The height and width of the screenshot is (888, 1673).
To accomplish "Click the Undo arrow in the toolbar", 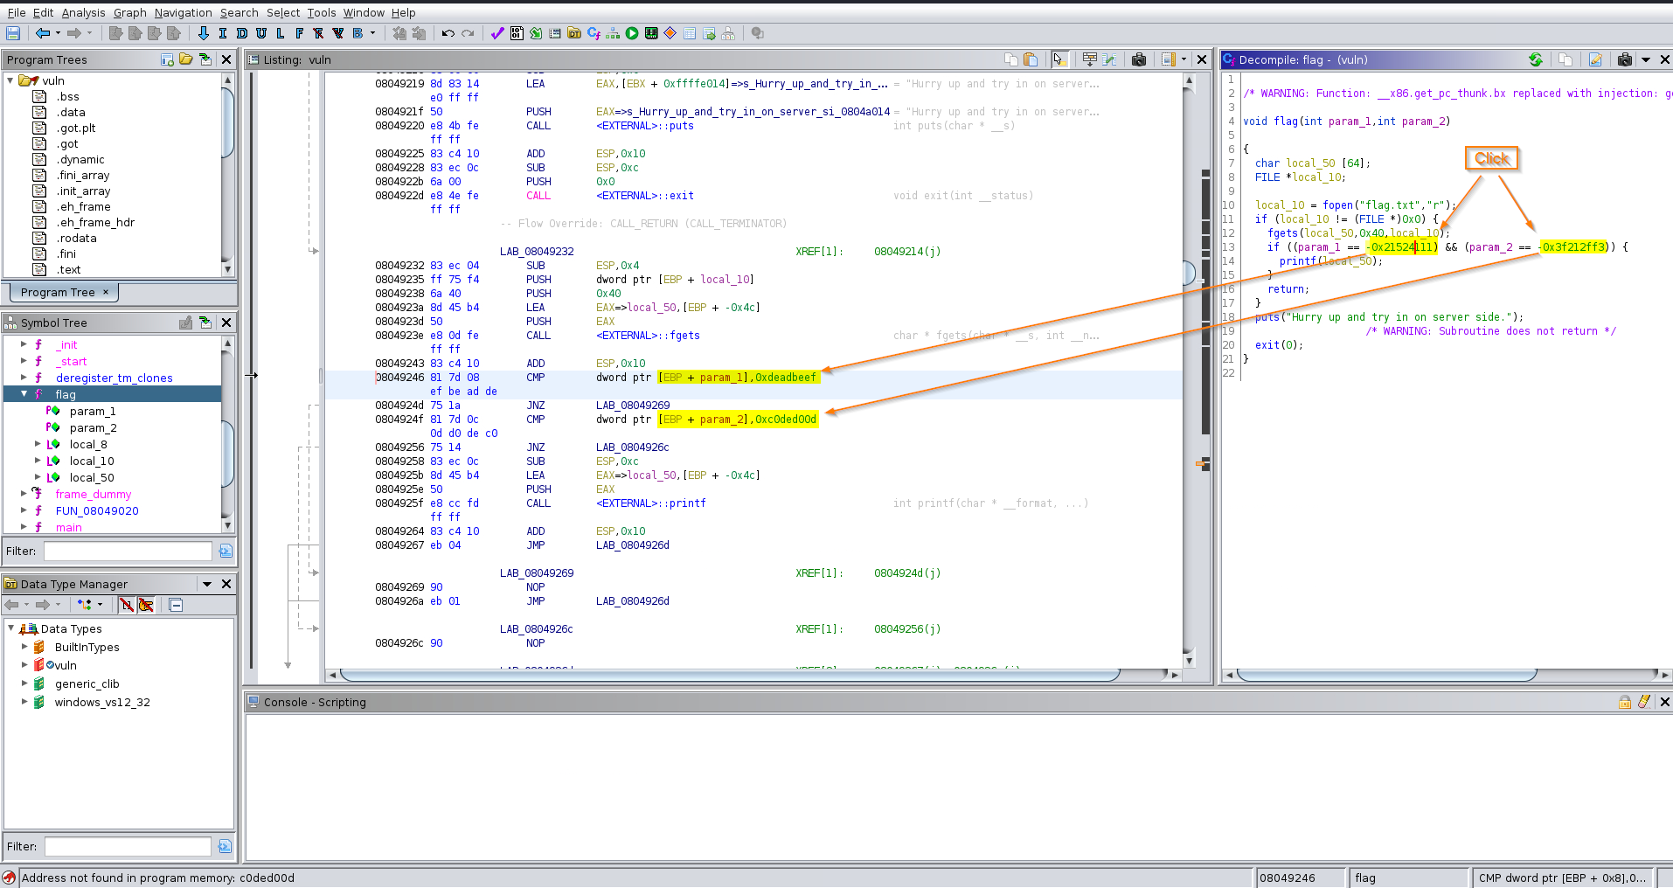I will (448, 33).
